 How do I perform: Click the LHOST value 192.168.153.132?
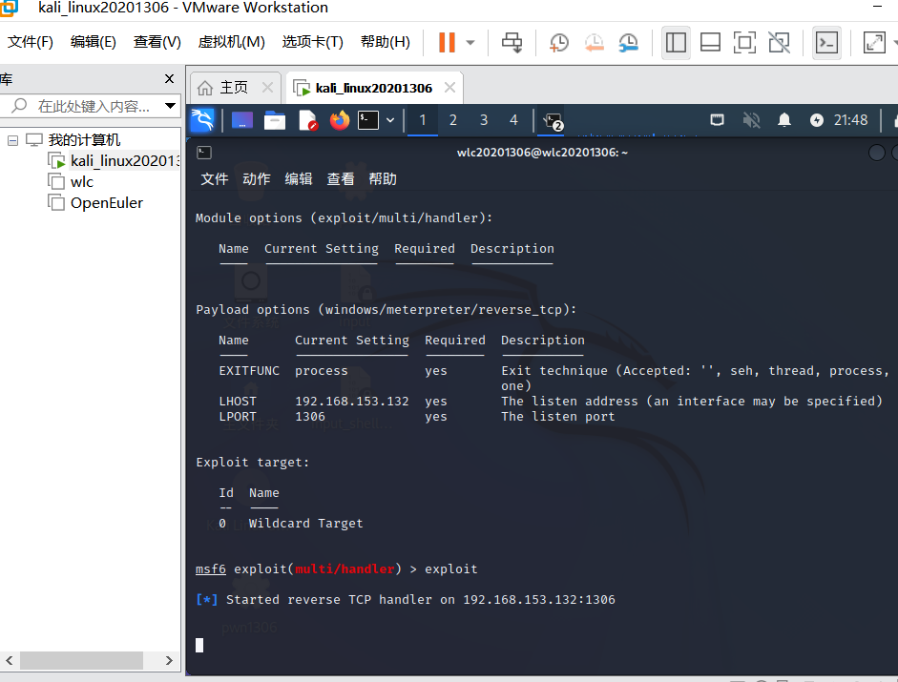click(351, 402)
